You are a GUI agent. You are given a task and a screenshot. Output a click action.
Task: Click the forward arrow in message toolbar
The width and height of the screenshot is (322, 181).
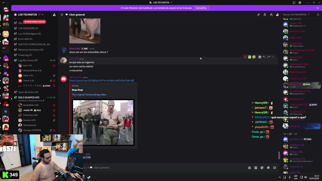269,57
